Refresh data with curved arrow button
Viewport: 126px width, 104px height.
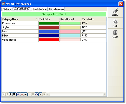click(x=37, y=94)
